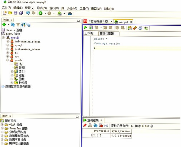
Task: Click dropdown arrow beside New Connection plus
Action: (8, 24)
